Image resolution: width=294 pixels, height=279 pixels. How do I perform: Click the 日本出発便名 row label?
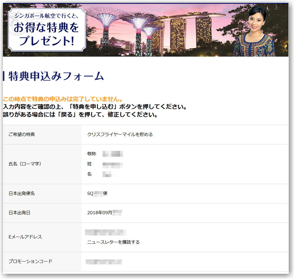[x=22, y=193]
